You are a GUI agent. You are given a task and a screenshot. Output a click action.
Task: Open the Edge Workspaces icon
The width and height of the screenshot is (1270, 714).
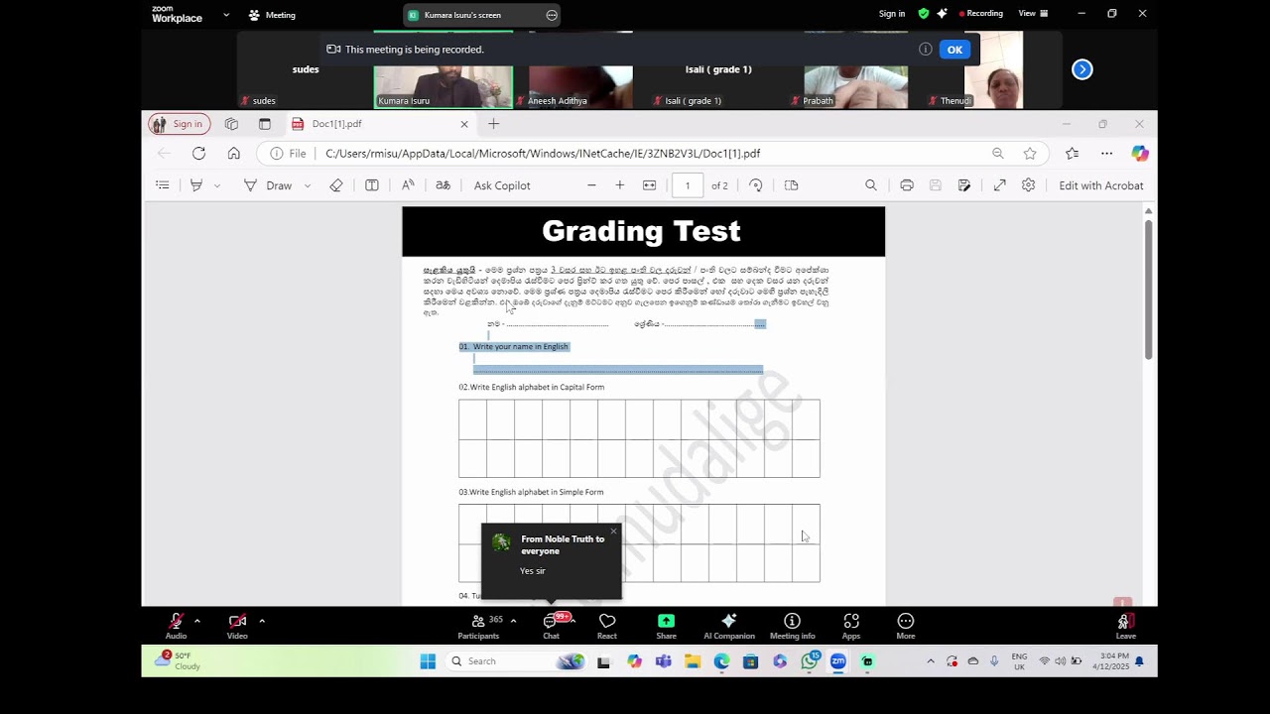231,124
